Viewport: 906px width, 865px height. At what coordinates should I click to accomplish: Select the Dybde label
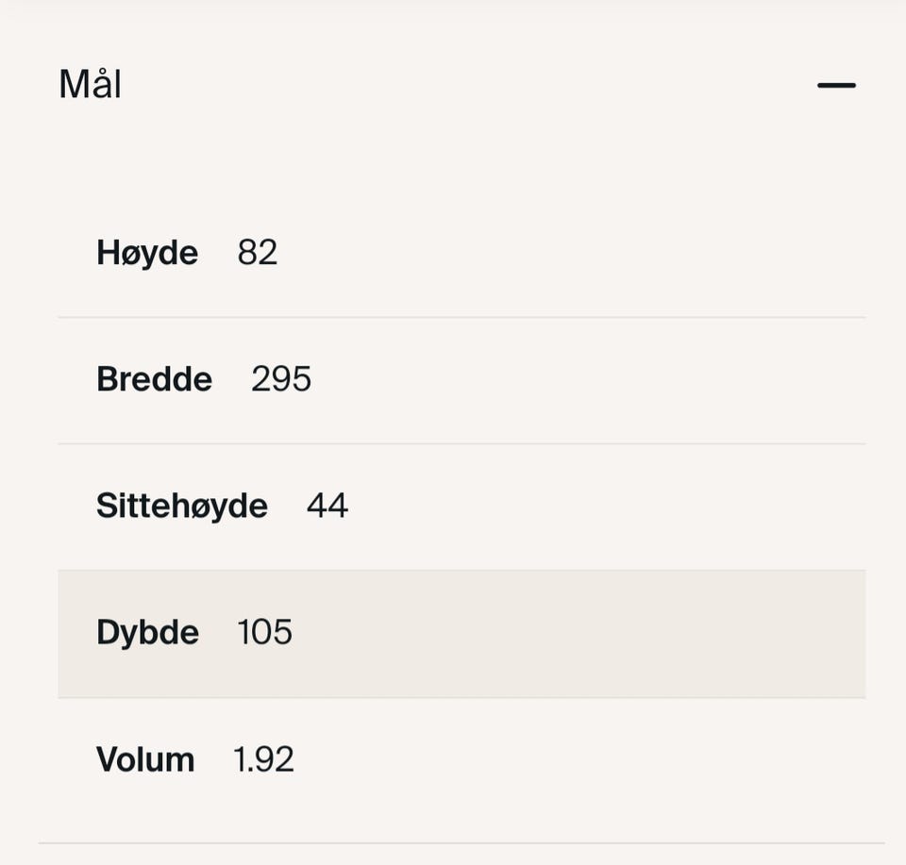tap(148, 633)
